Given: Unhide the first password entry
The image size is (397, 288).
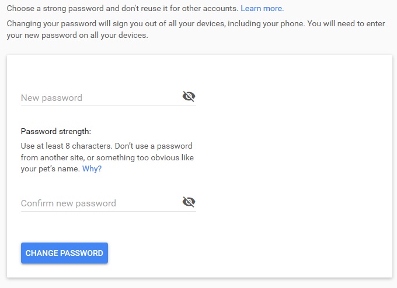Looking at the screenshot, I should click(189, 97).
